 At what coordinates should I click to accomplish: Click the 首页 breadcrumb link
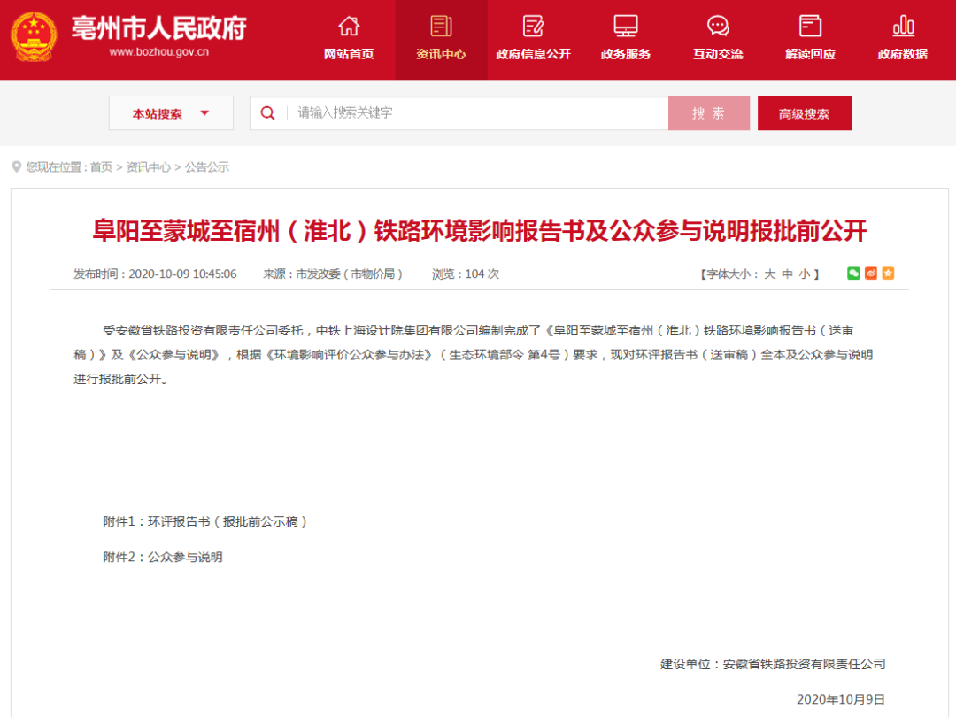coord(101,166)
